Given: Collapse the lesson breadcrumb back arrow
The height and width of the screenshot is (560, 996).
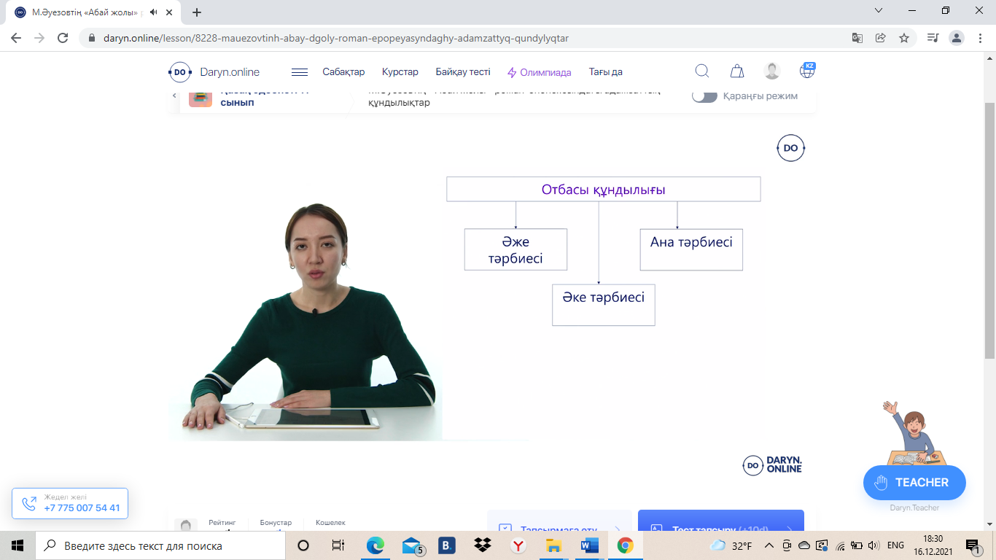Looking at the screenshot, I should 174,96.
